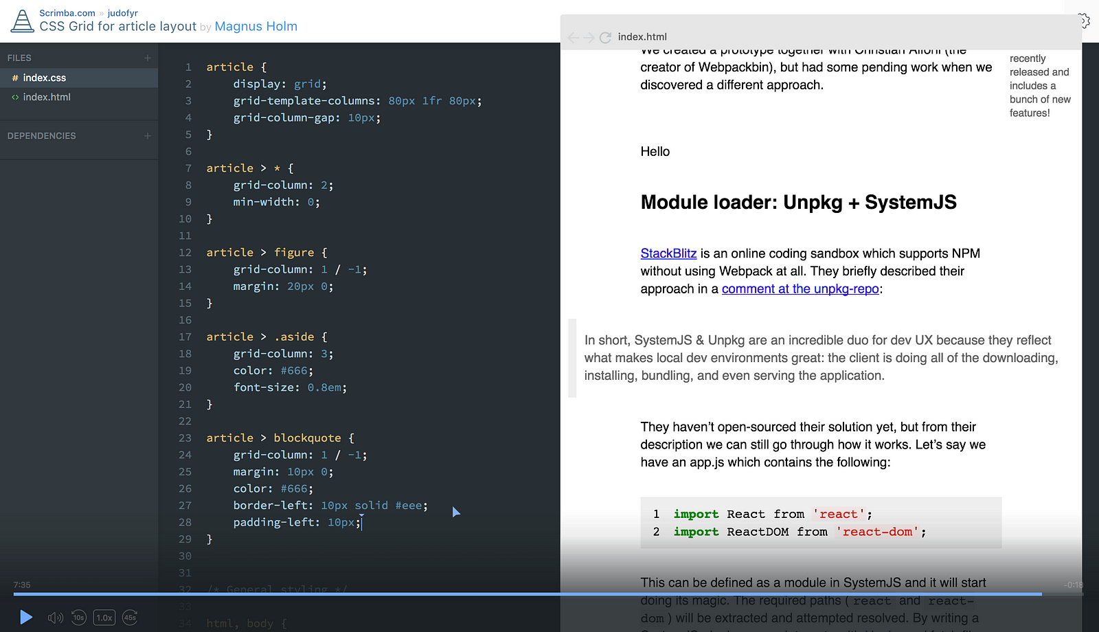1099x632 pixels.
Task: Click the Scrimba logo icon
Action: 22,21
